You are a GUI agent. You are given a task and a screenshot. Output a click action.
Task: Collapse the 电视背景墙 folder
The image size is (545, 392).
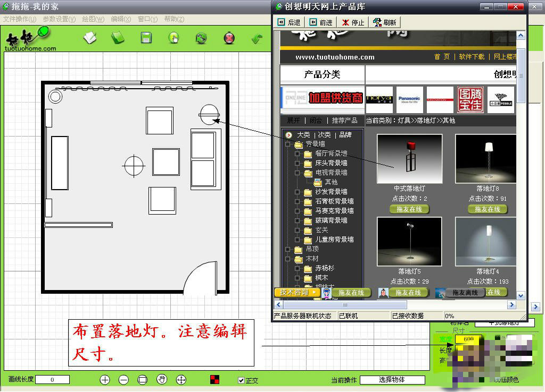pos(297,173)
